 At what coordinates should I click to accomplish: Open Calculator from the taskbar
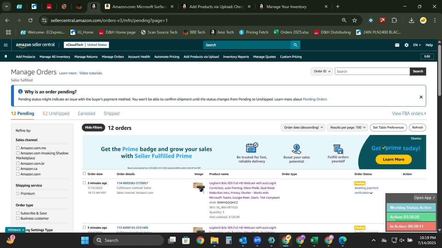[229, 240]
